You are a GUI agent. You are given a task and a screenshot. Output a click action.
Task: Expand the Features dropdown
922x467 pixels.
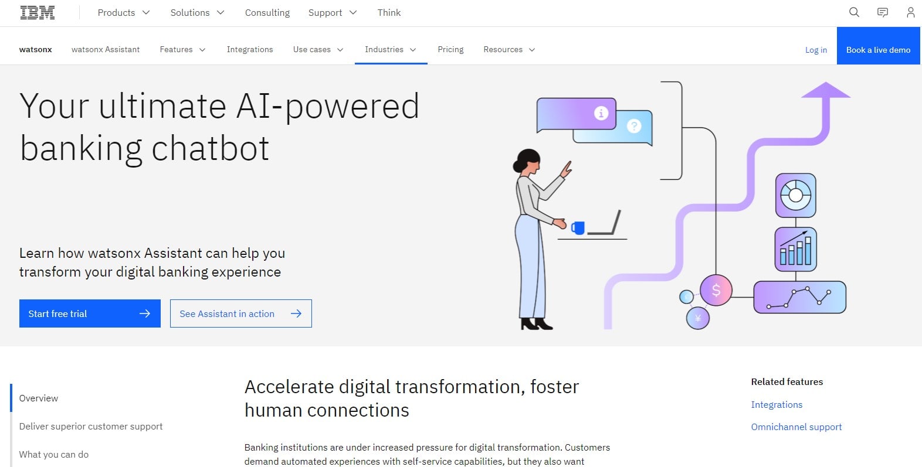coord(182,49)
